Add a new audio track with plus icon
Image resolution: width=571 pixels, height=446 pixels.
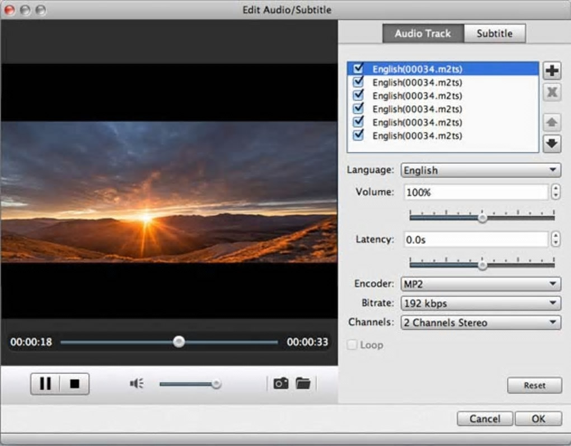click(x=552, y=71)
